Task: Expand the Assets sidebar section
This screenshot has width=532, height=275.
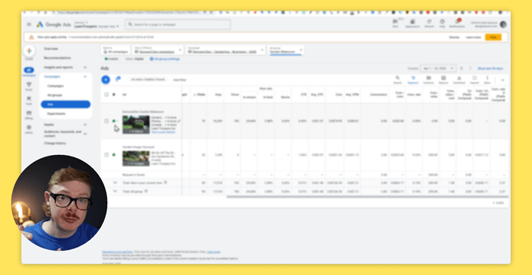Action: click(85, 125)
